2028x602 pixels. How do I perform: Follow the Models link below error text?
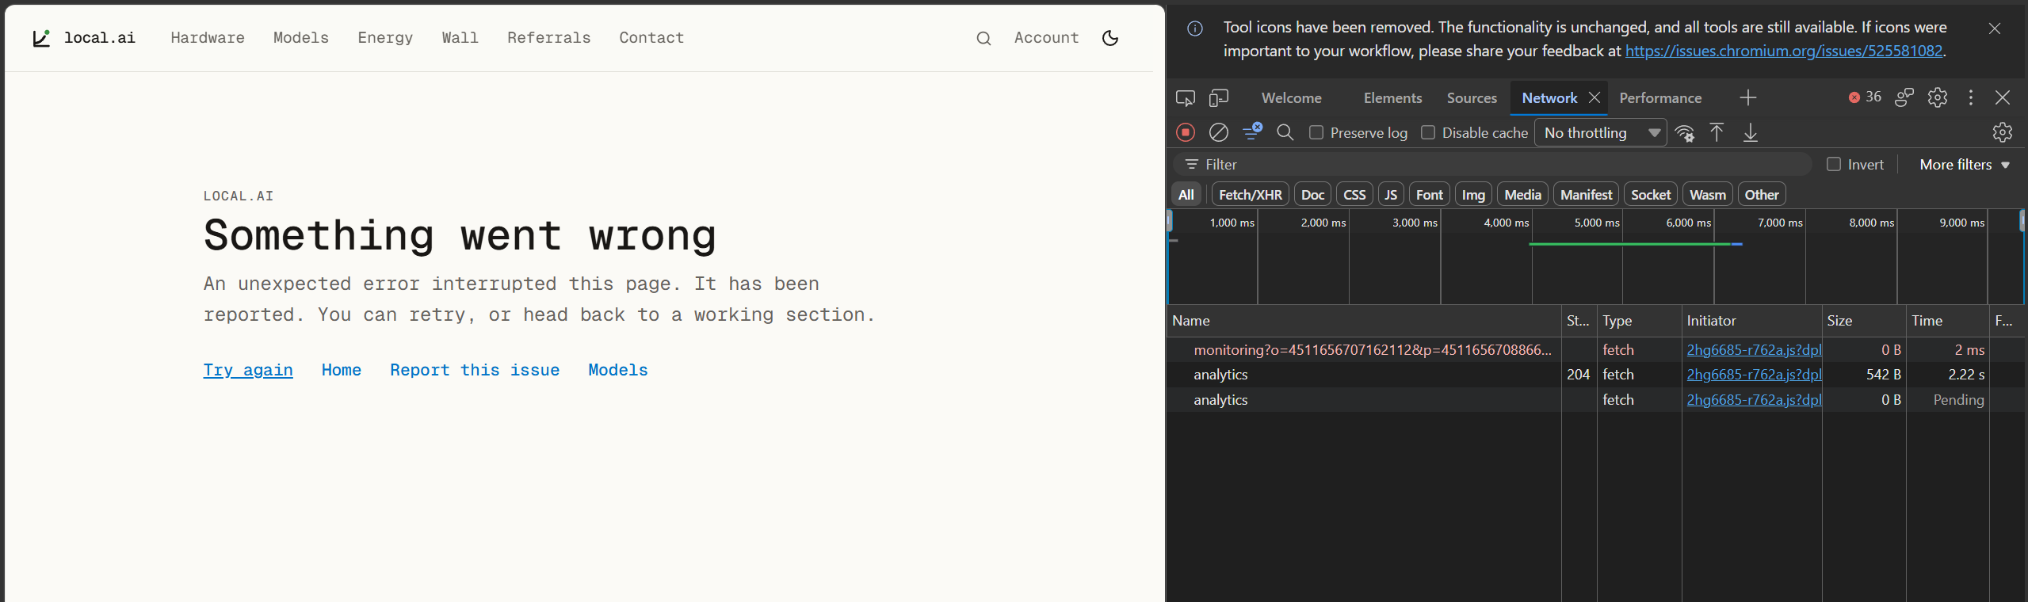point(618,370)
